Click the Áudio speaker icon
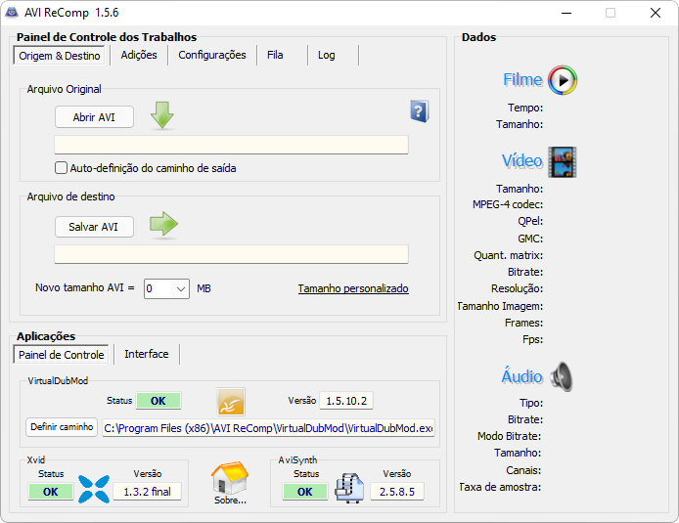 [x=562, y=376]
